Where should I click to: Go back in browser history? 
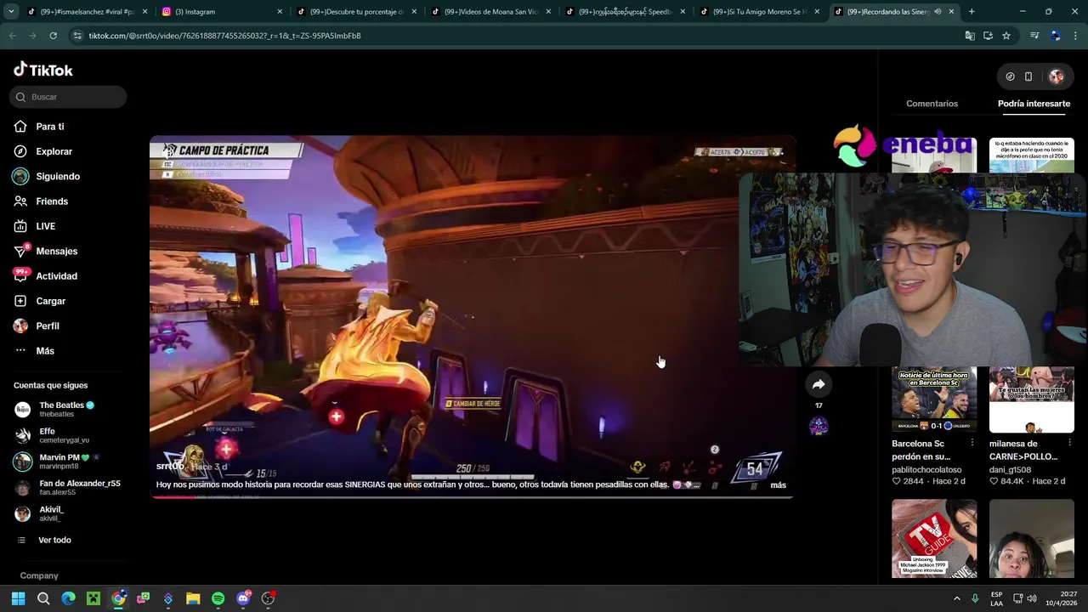click(13, 36)
